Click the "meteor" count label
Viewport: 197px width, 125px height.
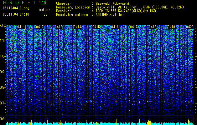point(44,10)
